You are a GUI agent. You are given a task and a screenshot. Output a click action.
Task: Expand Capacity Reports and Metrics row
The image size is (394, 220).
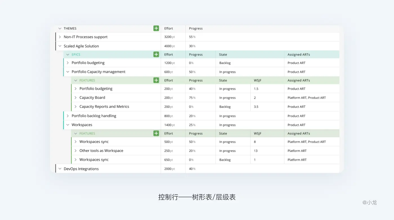[75, 107]
